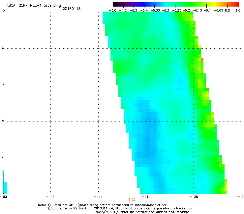Click the NOAA/NESDIS credit line
Screen dimensions: 244x214
pos(142,212)
